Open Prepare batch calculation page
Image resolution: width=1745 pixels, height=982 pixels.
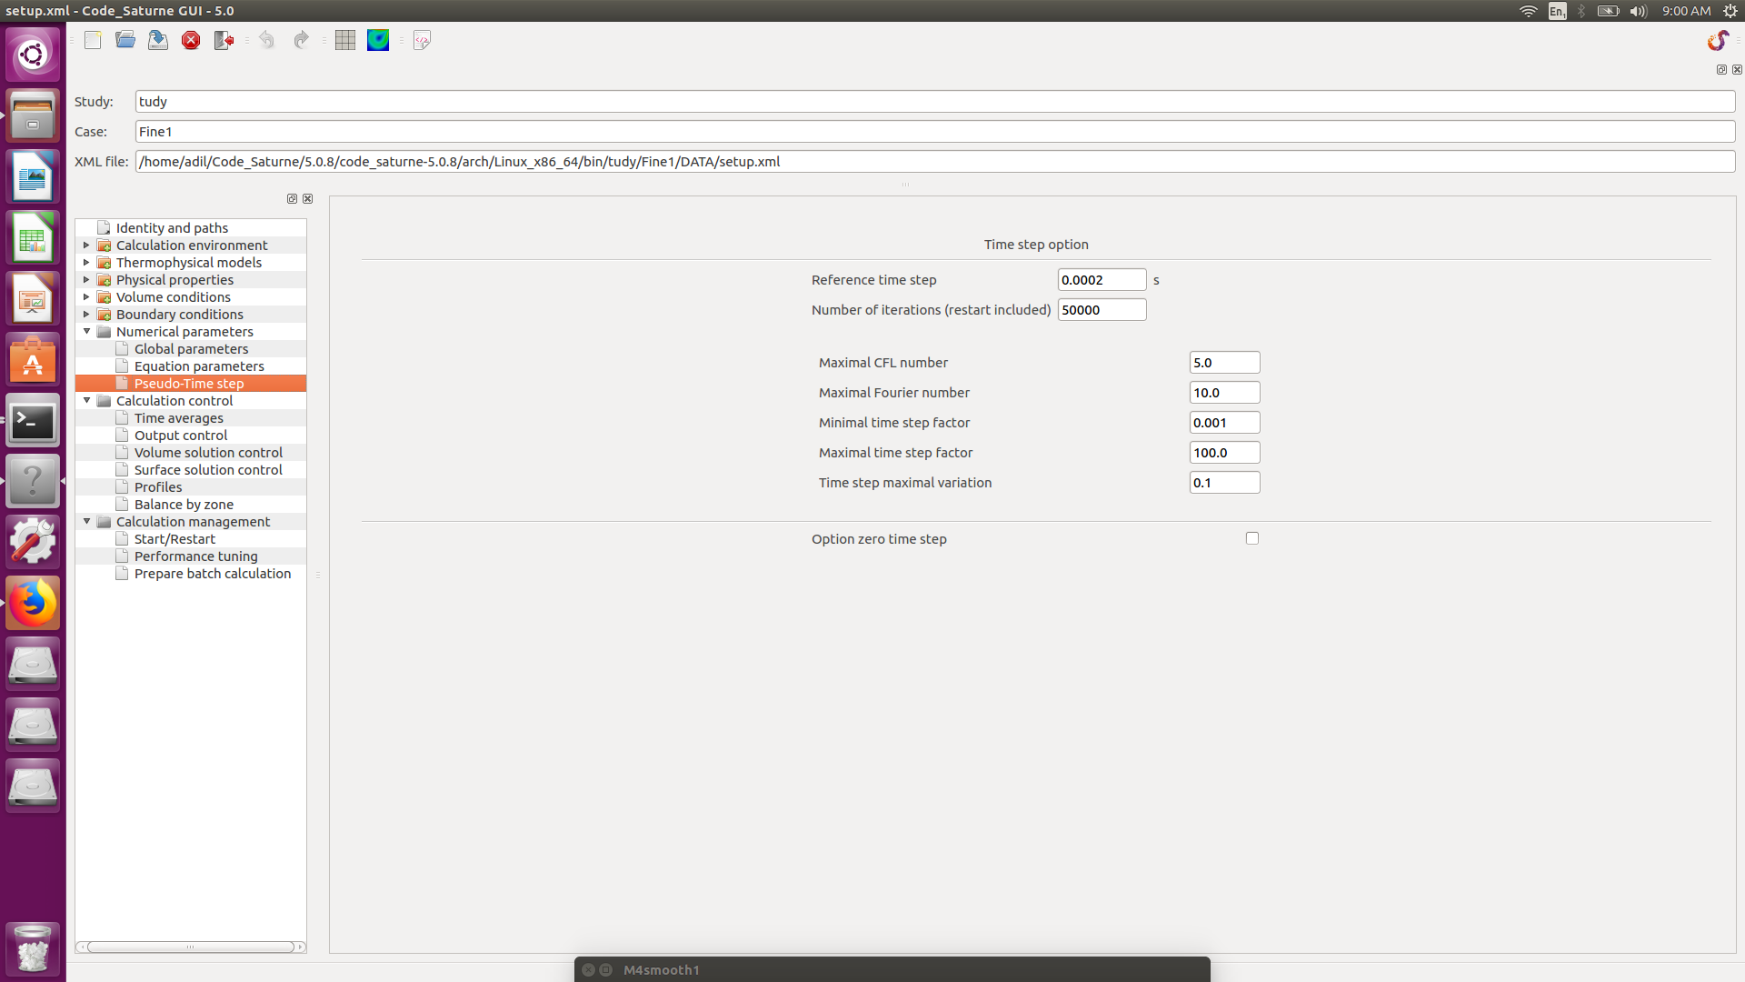[213, 574]
